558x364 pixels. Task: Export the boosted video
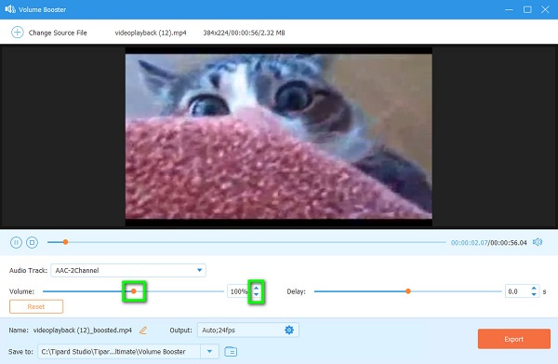pyautogui.click(x=514, y=339)
